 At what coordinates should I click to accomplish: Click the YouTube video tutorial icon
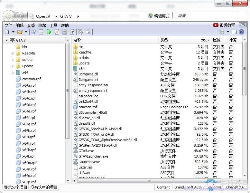[x=216, y=25]
